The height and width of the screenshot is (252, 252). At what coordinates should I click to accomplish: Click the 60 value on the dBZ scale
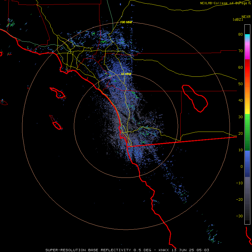[241, 67]
